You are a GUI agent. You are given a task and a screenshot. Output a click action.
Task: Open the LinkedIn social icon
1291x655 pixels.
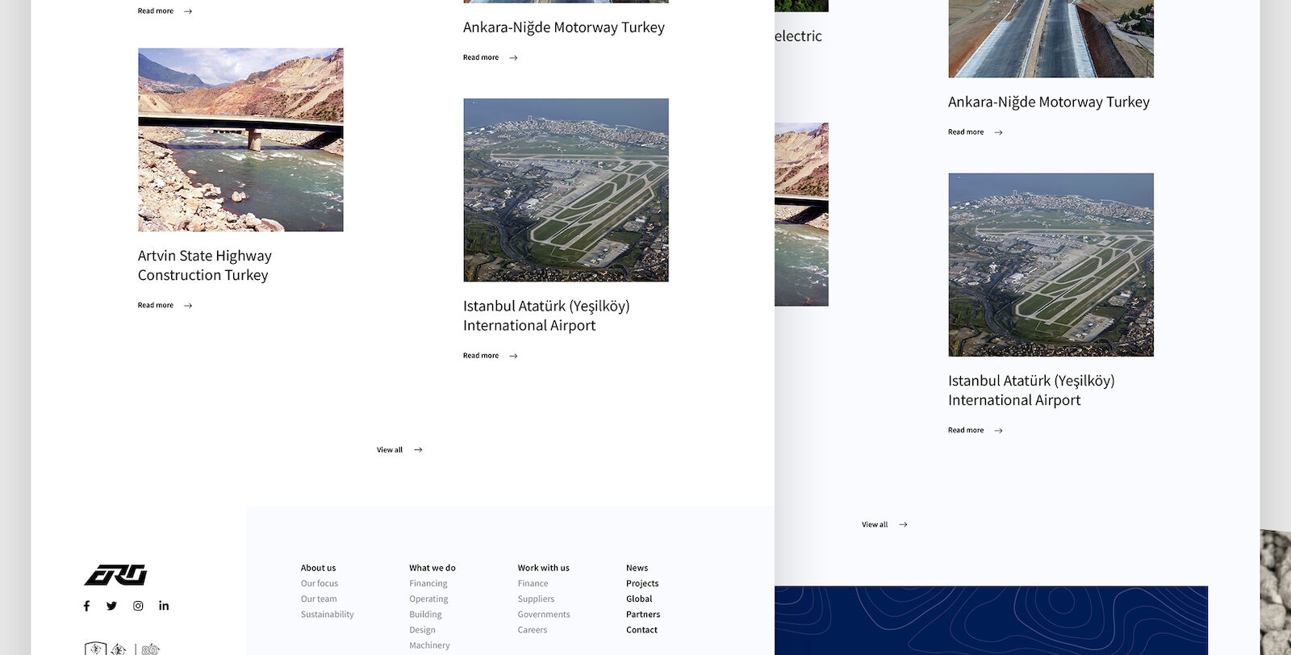click(164, 606)
